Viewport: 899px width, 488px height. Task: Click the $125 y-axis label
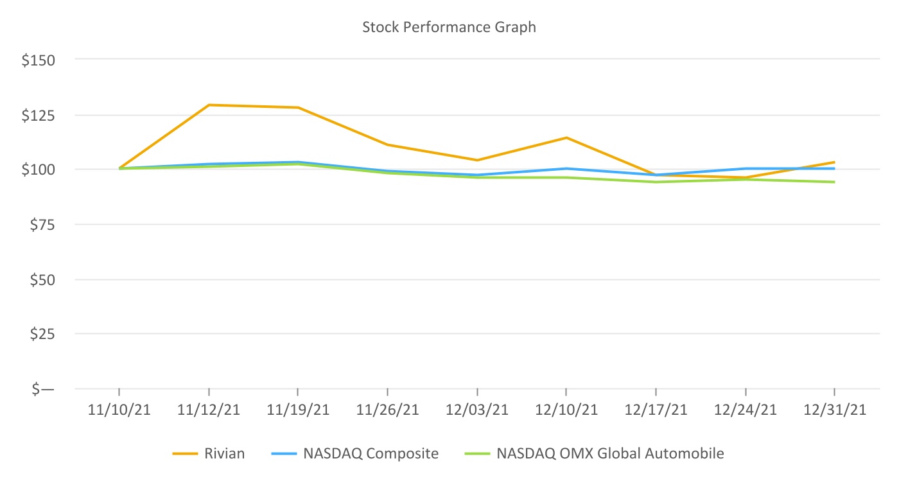[39, 116]
